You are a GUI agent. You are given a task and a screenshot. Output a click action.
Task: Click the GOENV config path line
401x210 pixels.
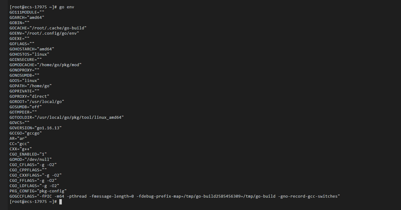pos(44,33)
